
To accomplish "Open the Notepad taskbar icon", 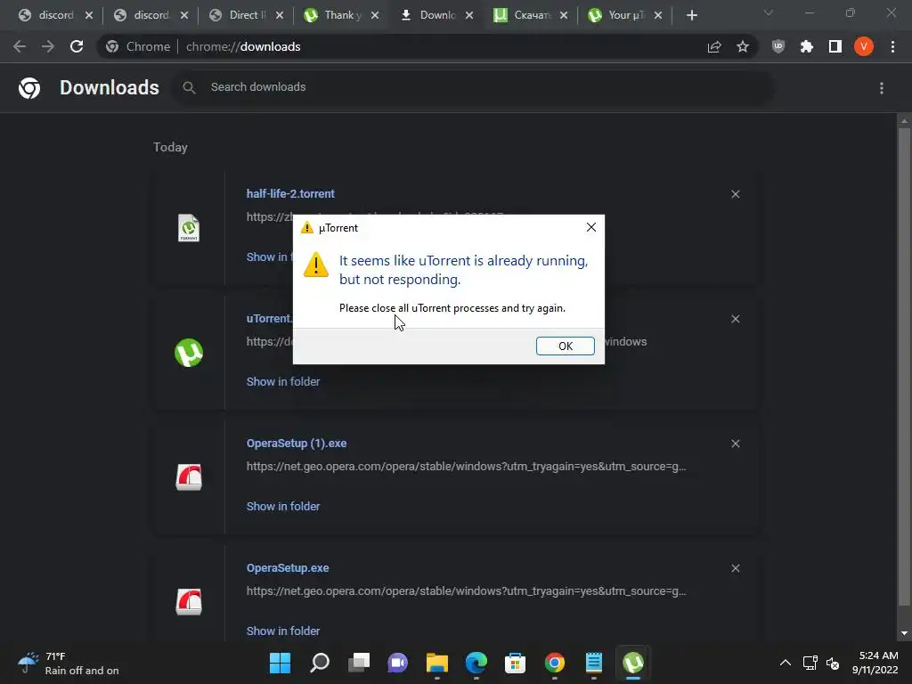I will 593,663.
